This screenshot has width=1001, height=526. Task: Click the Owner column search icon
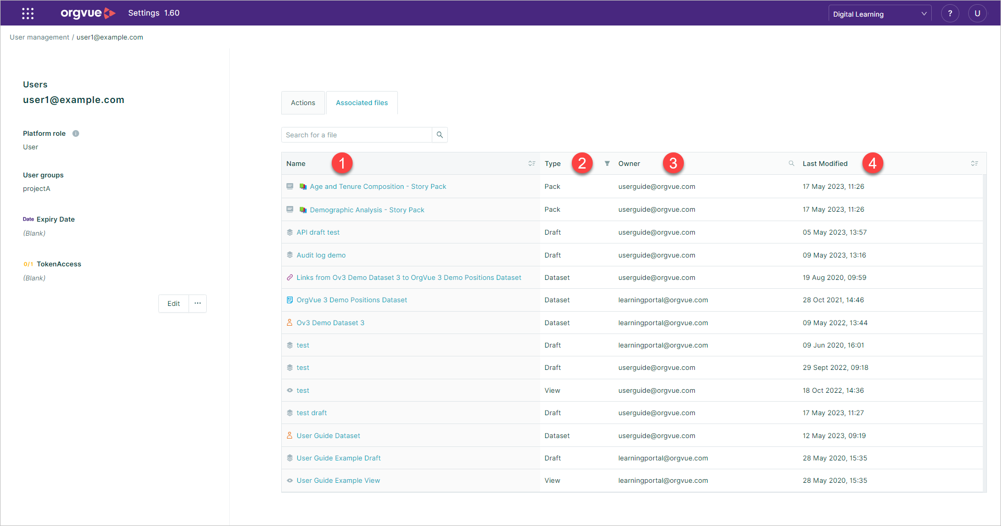click(x=792, y=163)
